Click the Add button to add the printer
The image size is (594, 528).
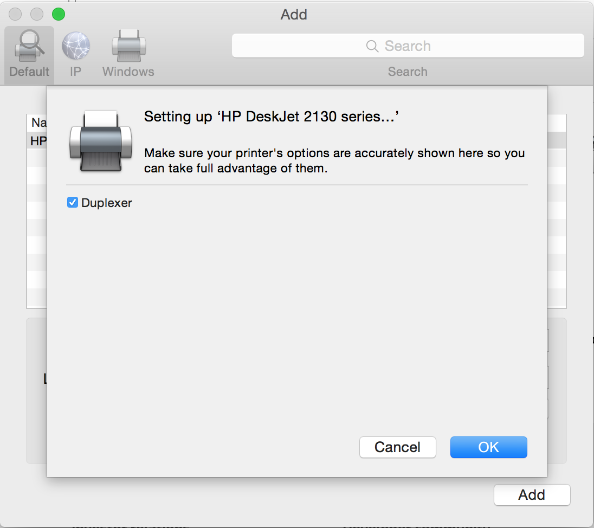[532, 495]
